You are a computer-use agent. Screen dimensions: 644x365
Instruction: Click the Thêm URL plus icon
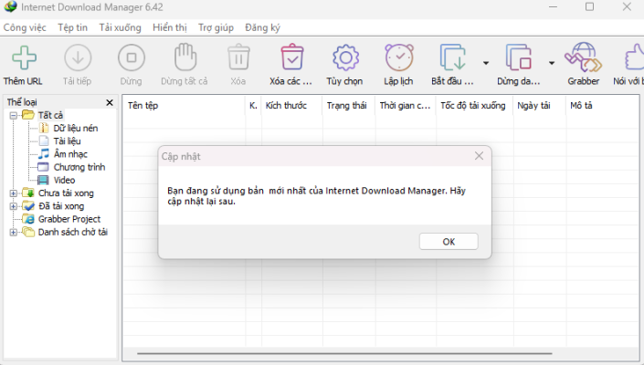coord(25,57)
